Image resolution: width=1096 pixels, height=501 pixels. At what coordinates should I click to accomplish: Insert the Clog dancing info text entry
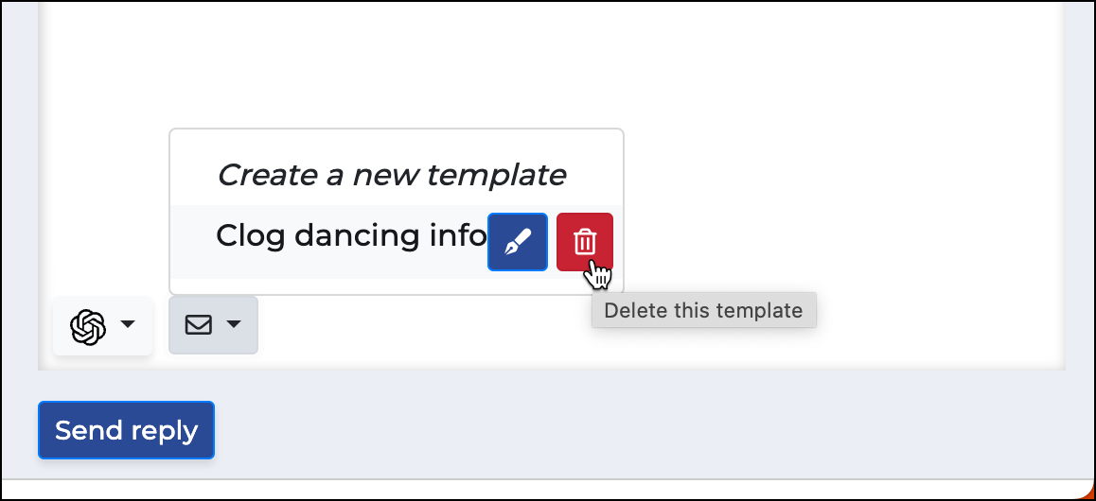tap(351, 235)
